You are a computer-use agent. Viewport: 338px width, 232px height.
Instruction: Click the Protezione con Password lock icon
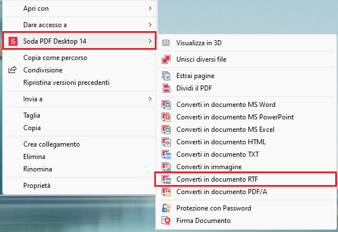pos(166,208)
